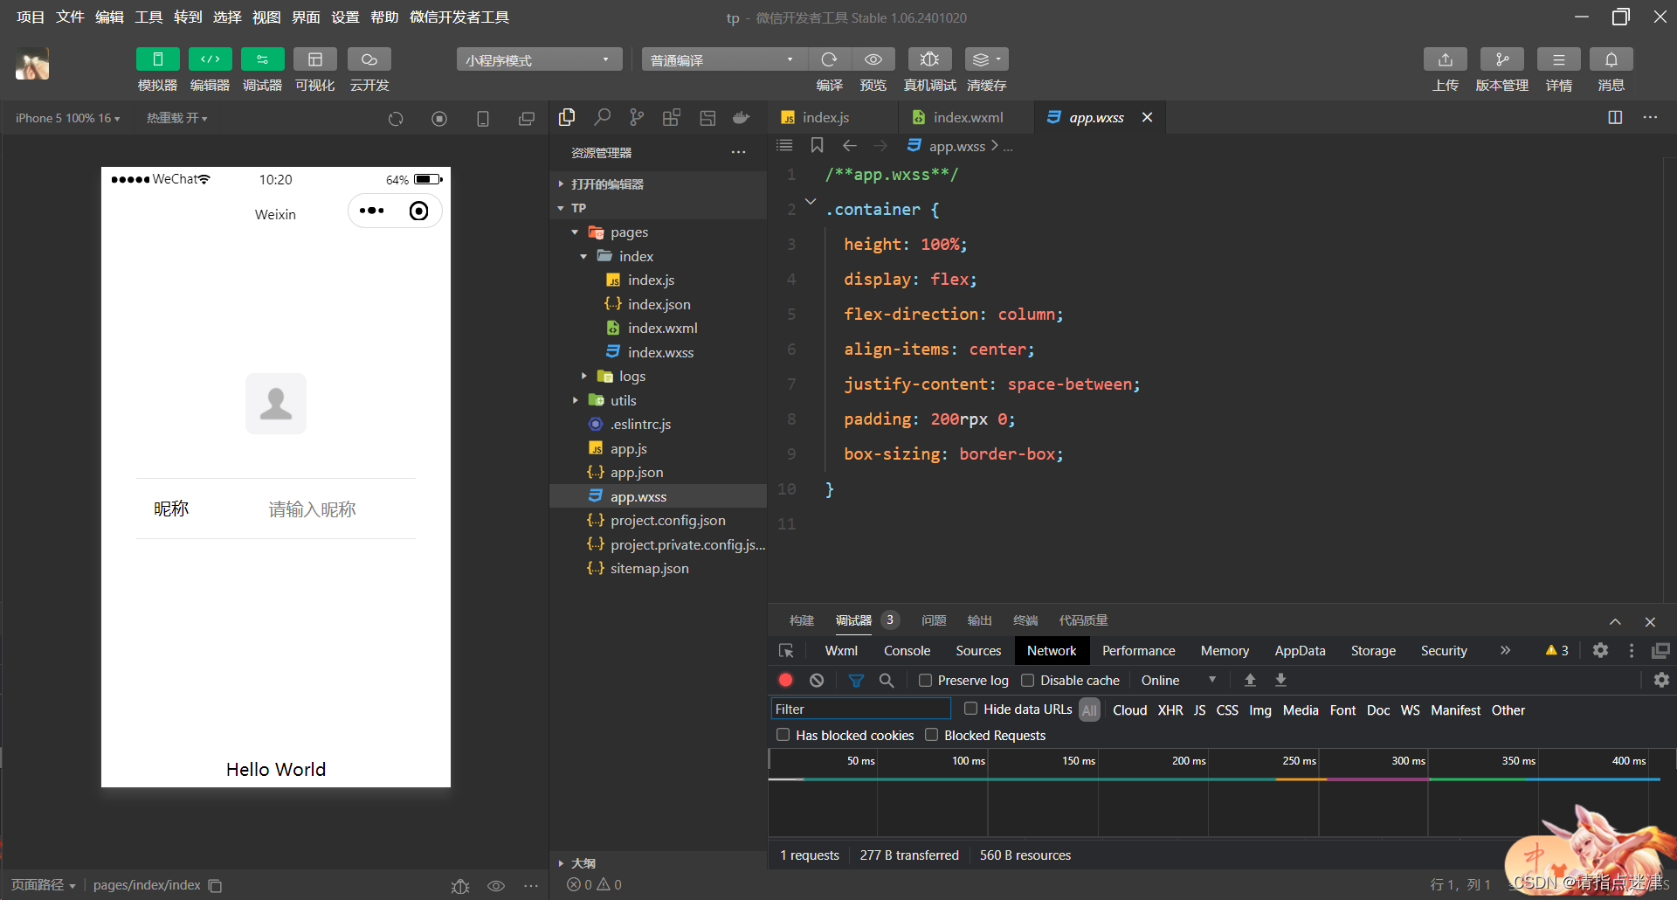
Task: Open search icon in editor sidebar
Action: 602,117
